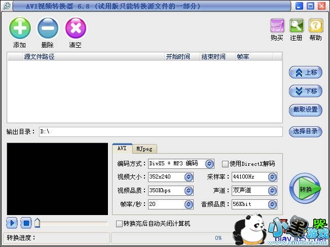
Task: Switch to the AVI tab
Action: coord(122,148)
